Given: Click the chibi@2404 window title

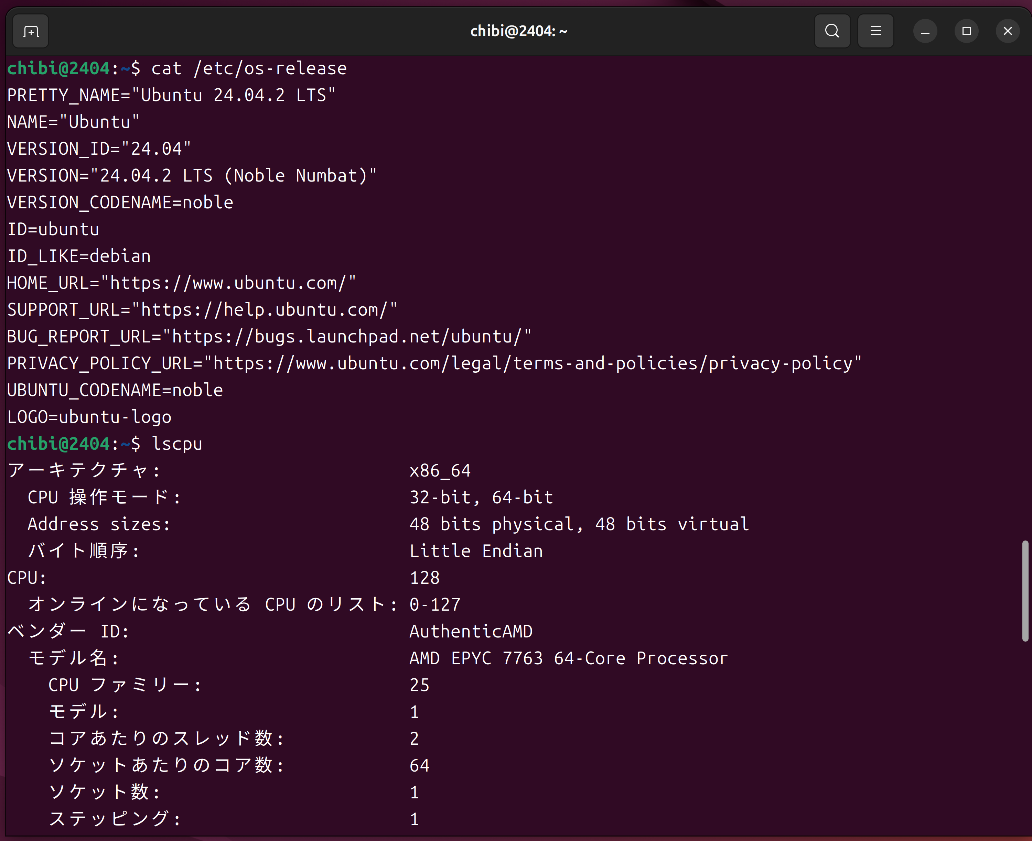Looking at the screenshot, I should coord(518,32).
